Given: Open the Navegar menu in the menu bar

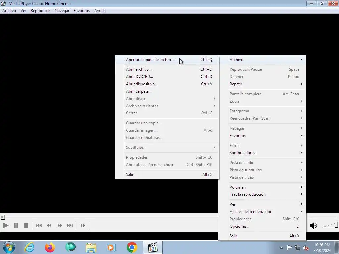Looking at the screenshot, I should pos(62,11).
